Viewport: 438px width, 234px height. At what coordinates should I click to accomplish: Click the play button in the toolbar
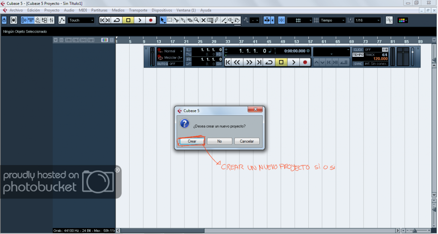[x=140, y=20]
